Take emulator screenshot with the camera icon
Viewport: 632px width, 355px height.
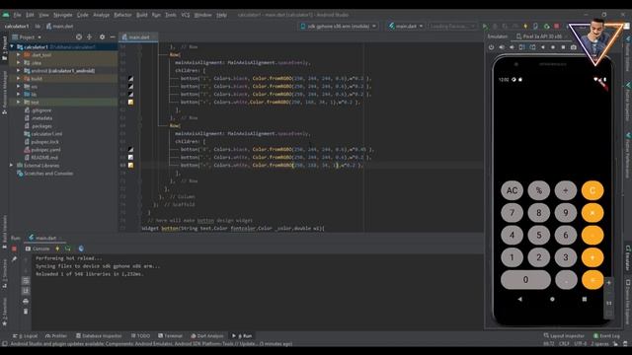(x=574, y=47)
